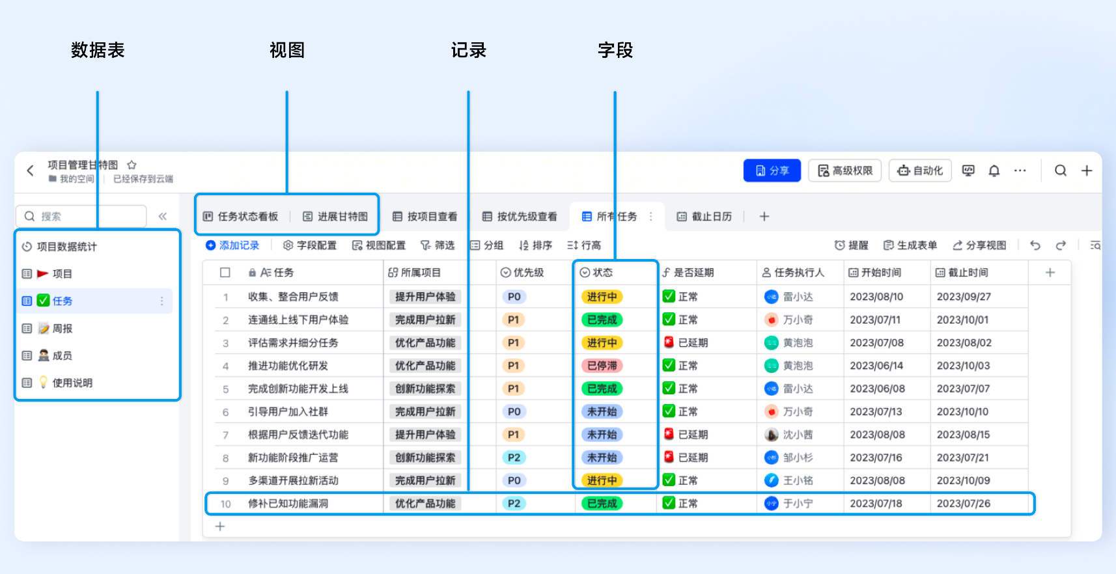The height and width of the screenshot is (574, 1116).
Task: Open the more options ellipsis in the top bar
Action: [1020, 171]
